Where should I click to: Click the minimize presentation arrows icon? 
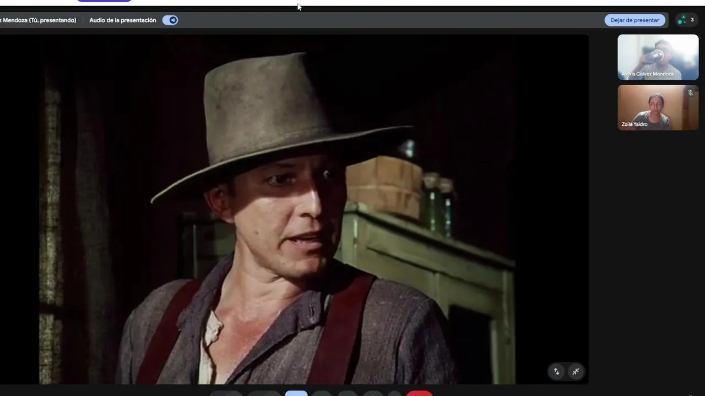576,372
